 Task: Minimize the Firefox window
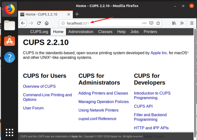175,6
